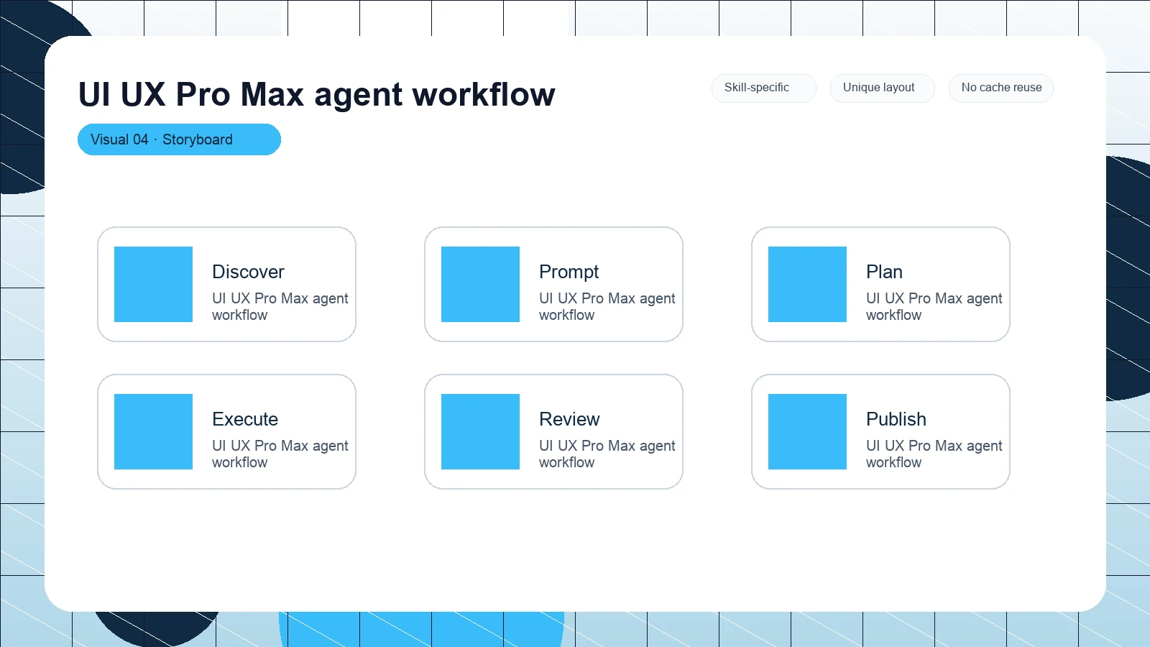
Task: Click the Unique layout tag pill
Action: tap(882, 88)
